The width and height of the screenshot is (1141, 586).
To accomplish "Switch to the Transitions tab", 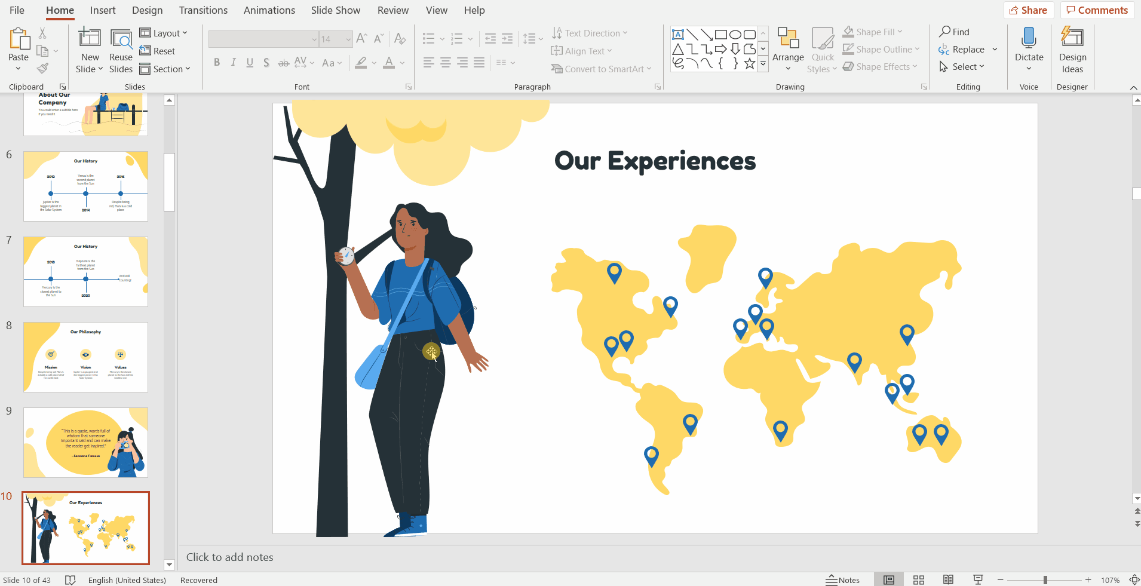I will [x=203, y=10].
